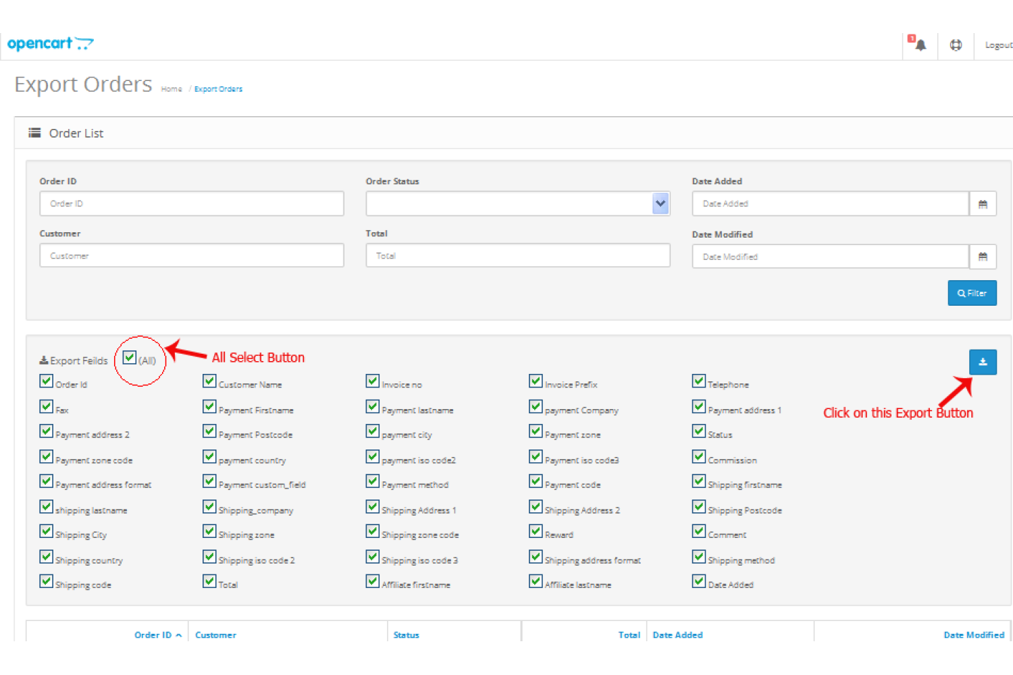Click into the Customer text field

pos(192,256)
